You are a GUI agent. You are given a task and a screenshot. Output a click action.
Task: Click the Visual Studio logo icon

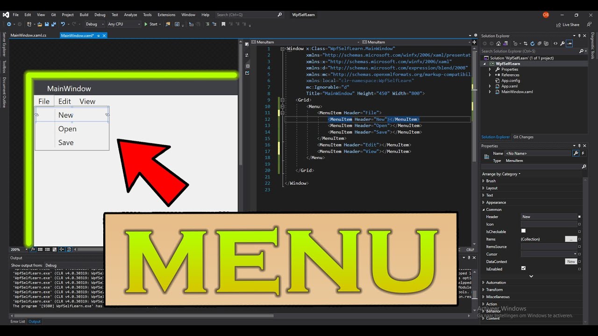tap(6, 14)
